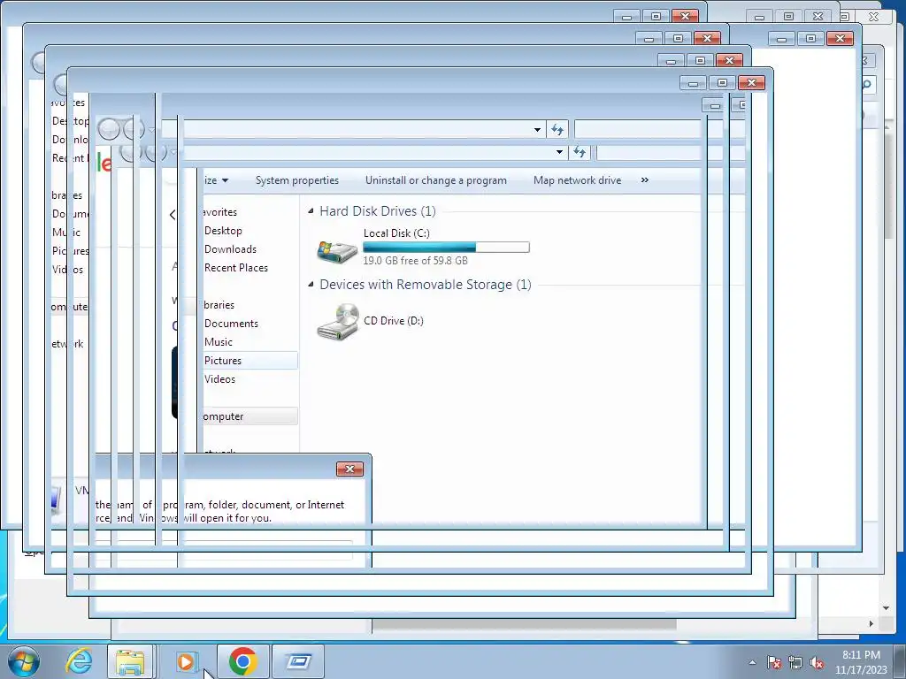Launch Internet Explorer from the taskbar

point(78,660)
